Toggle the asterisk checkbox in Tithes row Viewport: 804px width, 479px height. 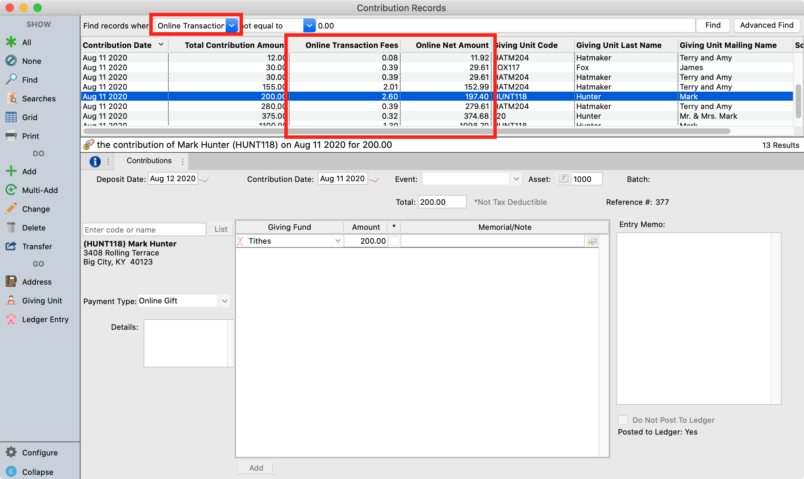(394, 241)
